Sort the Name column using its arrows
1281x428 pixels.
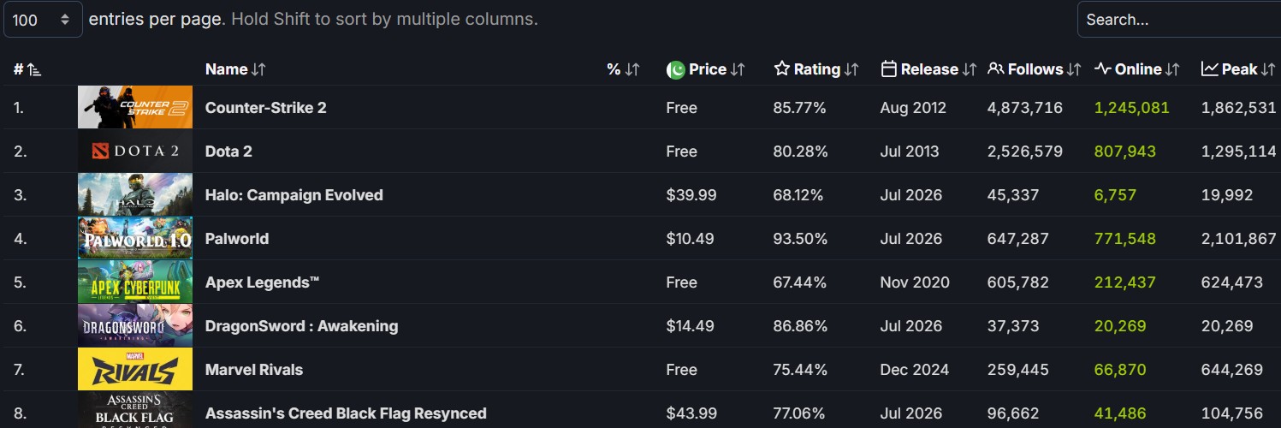(258, 70)
